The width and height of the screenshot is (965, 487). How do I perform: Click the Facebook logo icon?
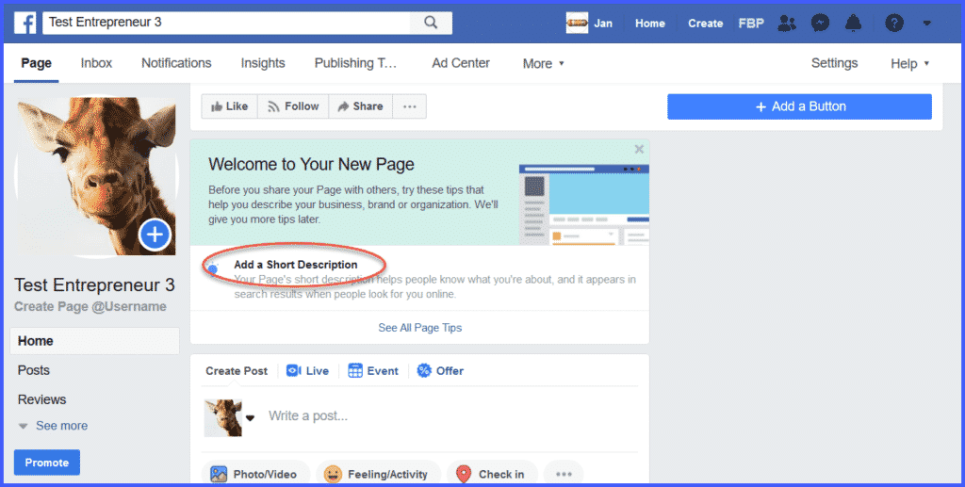tap(25, 23)
